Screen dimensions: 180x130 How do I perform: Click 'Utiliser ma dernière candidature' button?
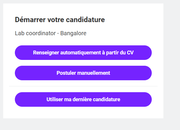coord(83,99)
